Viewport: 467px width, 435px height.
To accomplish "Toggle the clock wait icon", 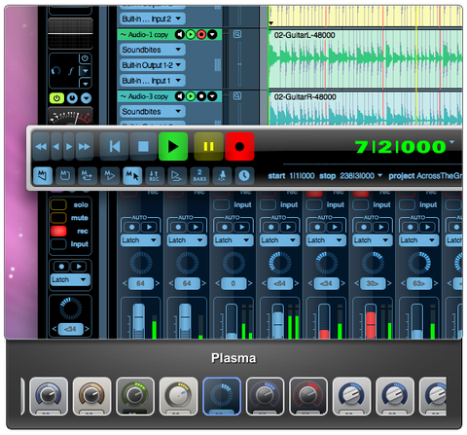I will [244, 176].
